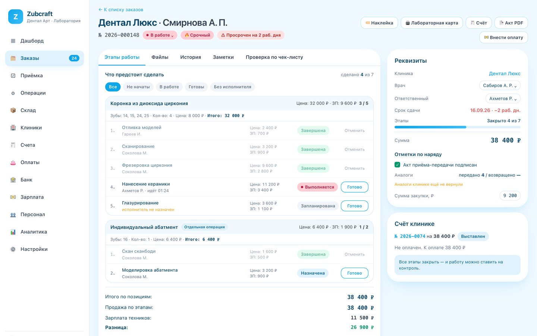Open the Счёт document button
Image resolution: width=537 pixels, height=336 pixels.
[x=479, y=23]
